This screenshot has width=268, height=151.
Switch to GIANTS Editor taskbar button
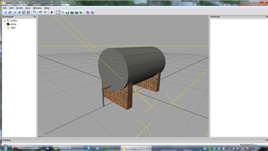coord(136,148)
